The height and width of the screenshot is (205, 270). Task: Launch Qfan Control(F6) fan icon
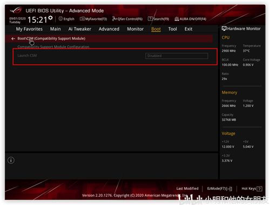[114, 19]
